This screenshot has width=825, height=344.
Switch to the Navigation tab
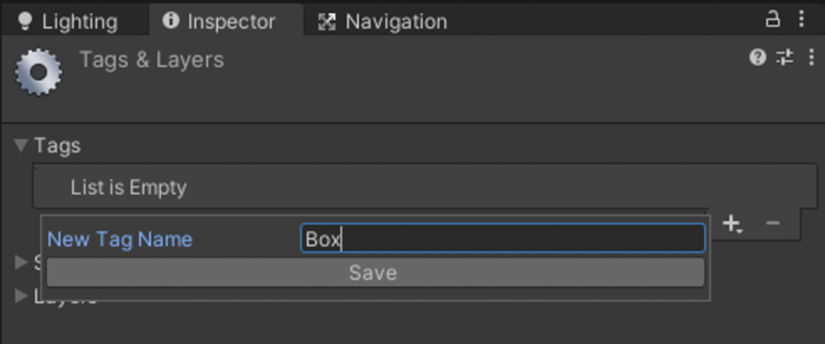383,21
